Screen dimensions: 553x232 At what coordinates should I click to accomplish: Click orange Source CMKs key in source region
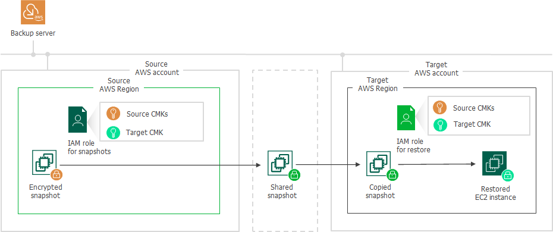pos(113,114)
